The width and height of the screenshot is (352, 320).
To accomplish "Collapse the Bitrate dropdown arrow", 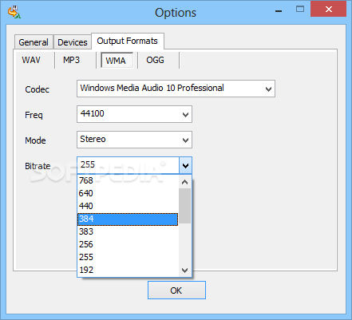I will click(185, 165).
